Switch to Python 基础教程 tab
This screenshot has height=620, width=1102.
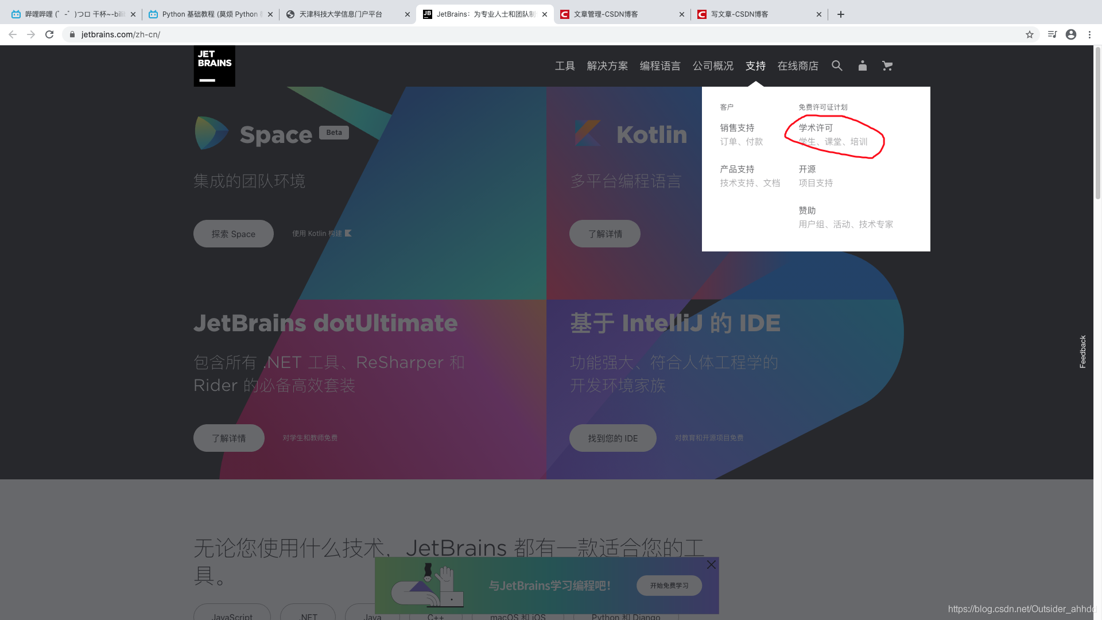click(x=210, y=14)
